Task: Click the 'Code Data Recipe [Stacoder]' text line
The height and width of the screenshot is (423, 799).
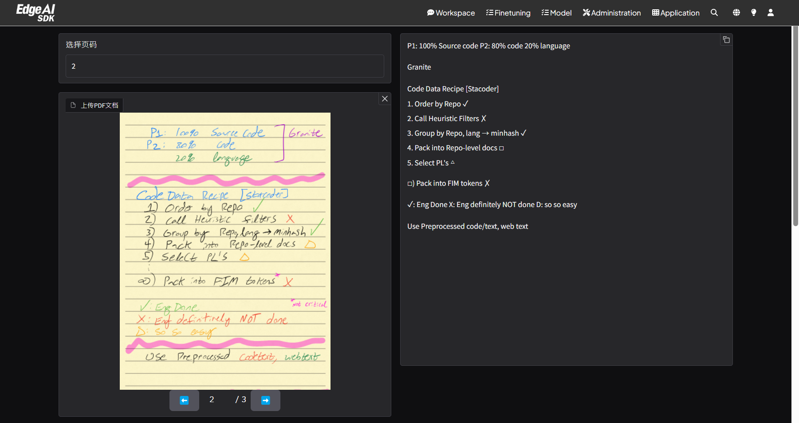Action: click(x=453, y=89)
